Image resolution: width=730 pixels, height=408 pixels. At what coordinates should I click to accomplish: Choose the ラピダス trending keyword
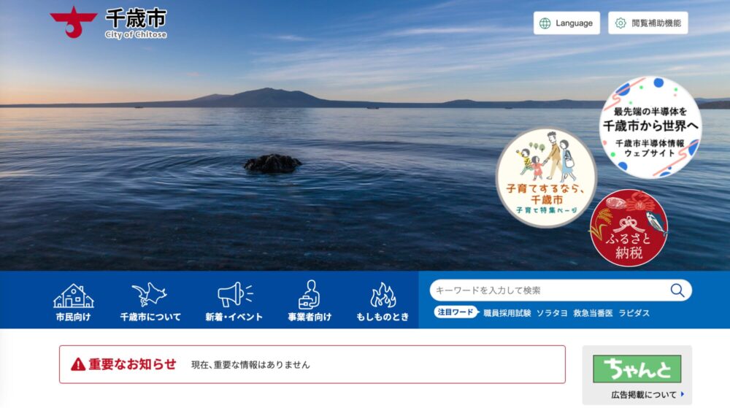634,313
